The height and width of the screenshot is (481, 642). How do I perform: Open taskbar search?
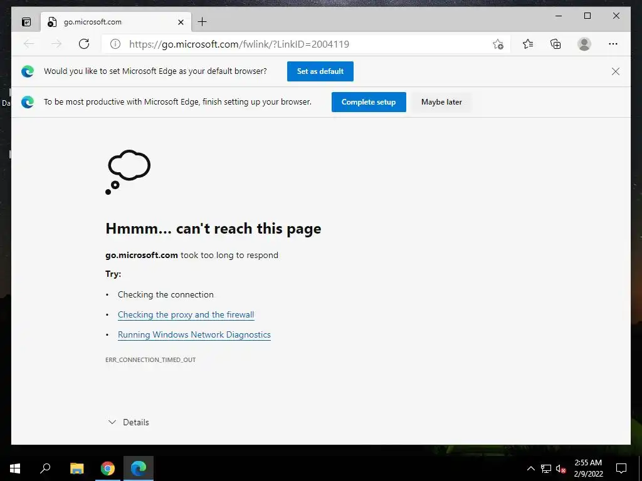tap(45, 468)
